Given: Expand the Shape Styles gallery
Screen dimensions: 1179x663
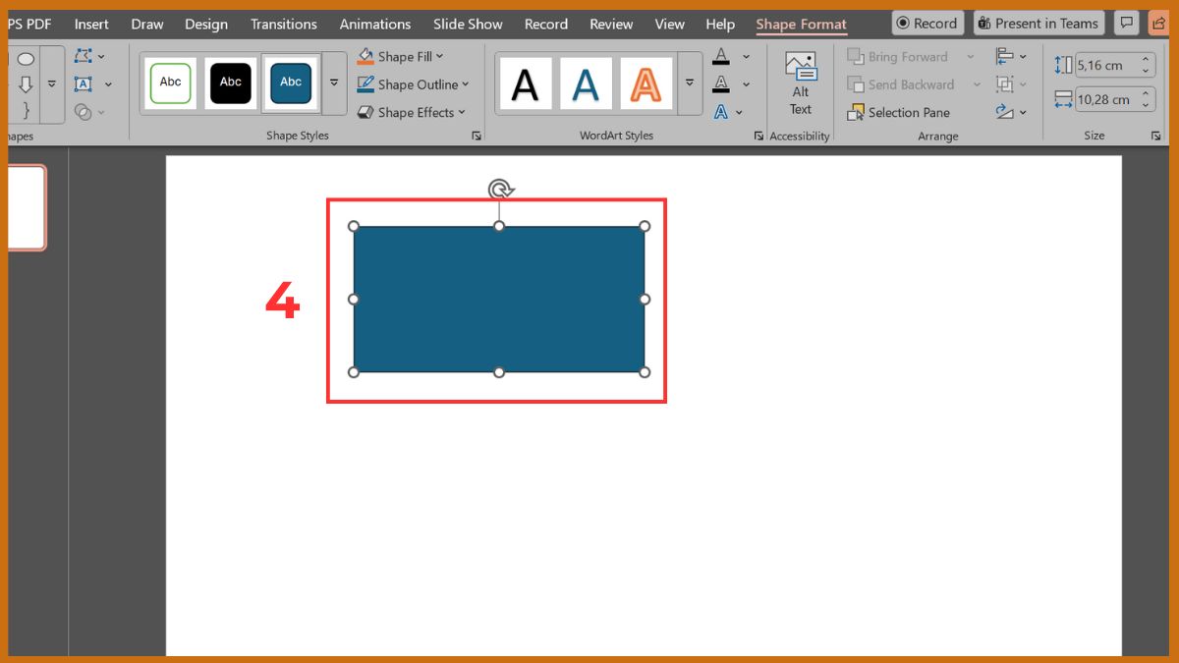Looking at the screenshot, I should click(x=334, y=83).
